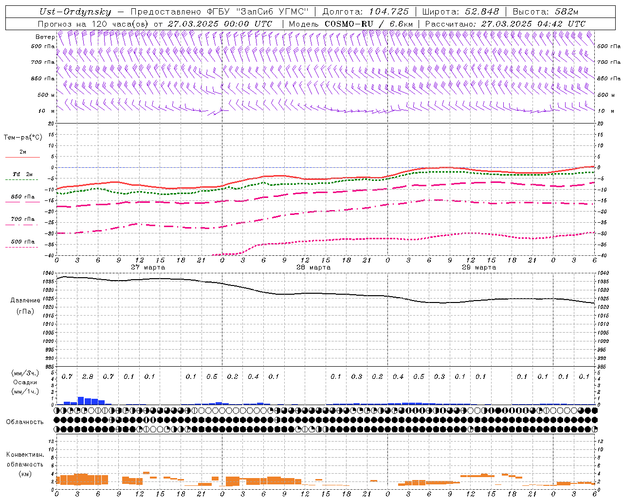
Task: Click the Тем-ра(°C) temperature panel label
Action: [x=23, y=138]
